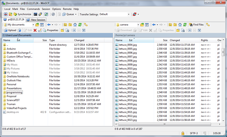
Task: Expand the arrow beside the colored session icon
Action: (138, 14)
